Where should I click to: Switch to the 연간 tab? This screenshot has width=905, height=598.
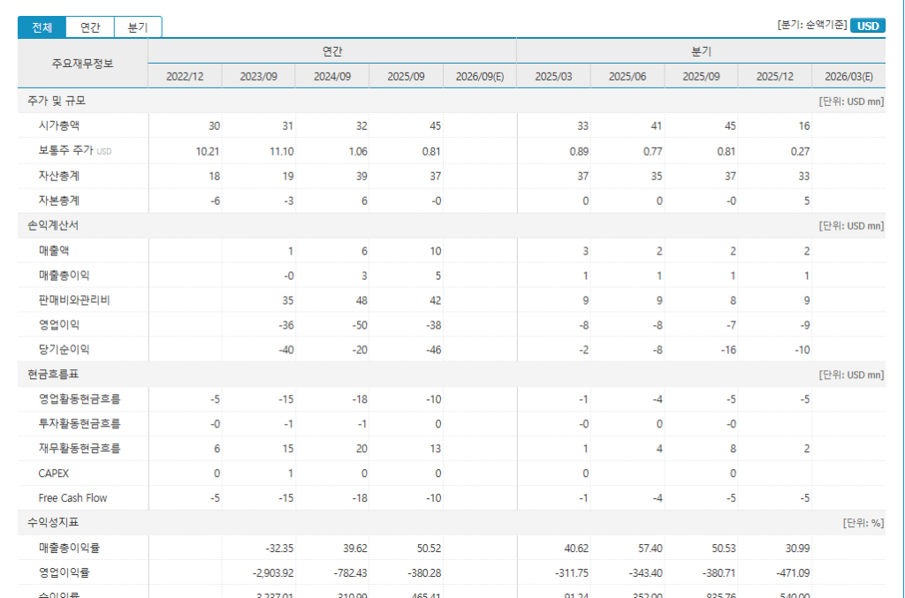[x=90, y=27]
